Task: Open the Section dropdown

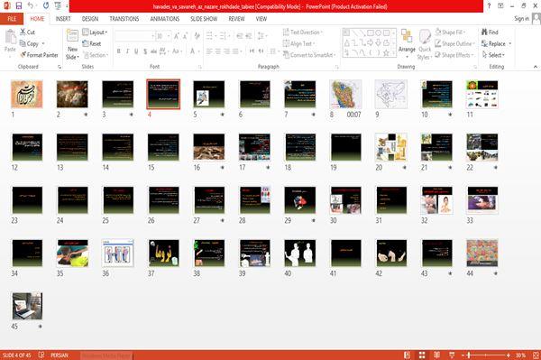Action: 96,55
